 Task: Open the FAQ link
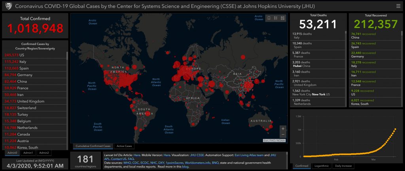click(x=131, y=159)
